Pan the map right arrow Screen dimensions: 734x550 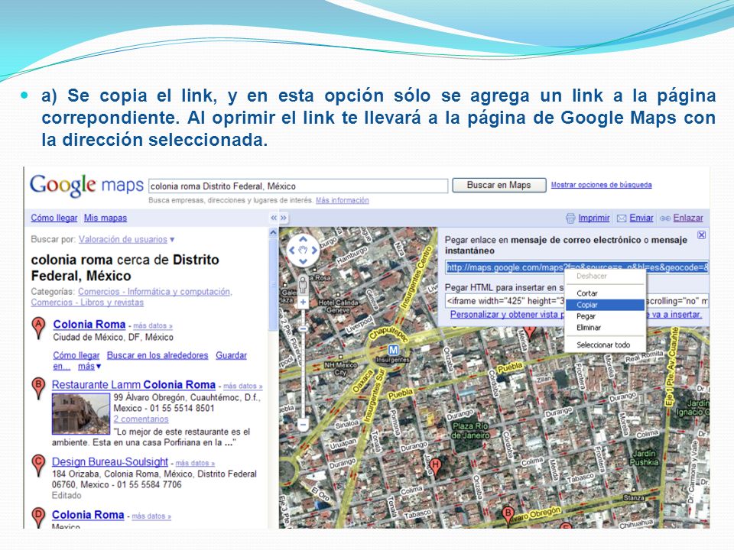point(314,251)
